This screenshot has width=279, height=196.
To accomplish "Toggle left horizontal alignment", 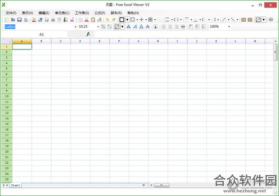I will [x=164, y=27].
